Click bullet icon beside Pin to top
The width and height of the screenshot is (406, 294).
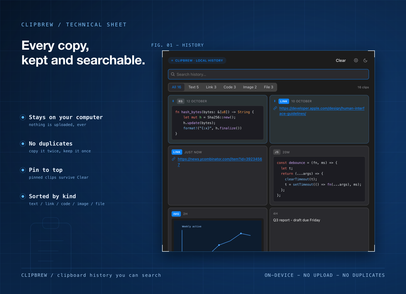click(x=23, y=170)
